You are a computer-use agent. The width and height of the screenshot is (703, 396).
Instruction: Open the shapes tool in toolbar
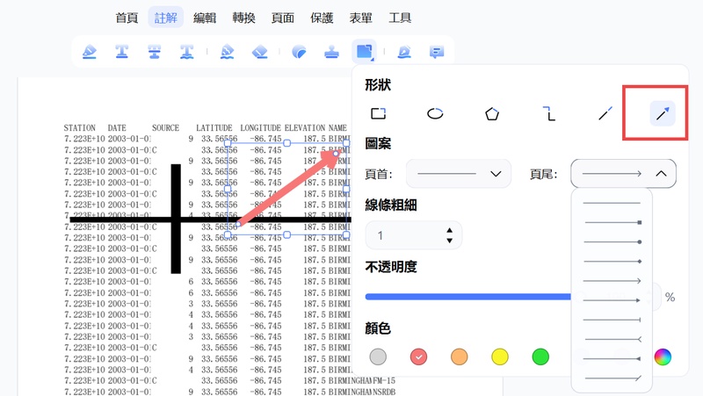(364, 52)
